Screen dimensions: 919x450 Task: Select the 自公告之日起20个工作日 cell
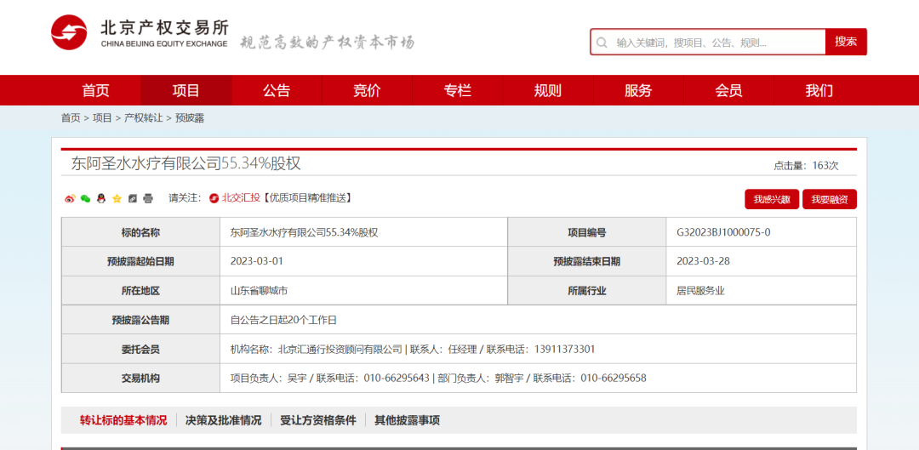tap(538, 320)
